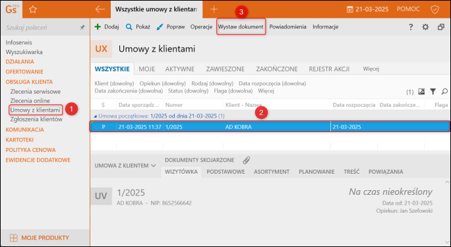Click the export icon above the table
The width and height of the screenshot is (451, 247).
[421, 92]
